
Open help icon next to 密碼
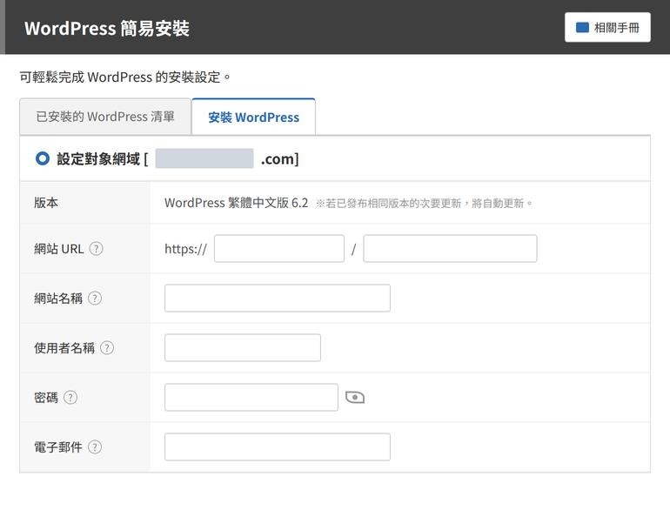(70, 398)
